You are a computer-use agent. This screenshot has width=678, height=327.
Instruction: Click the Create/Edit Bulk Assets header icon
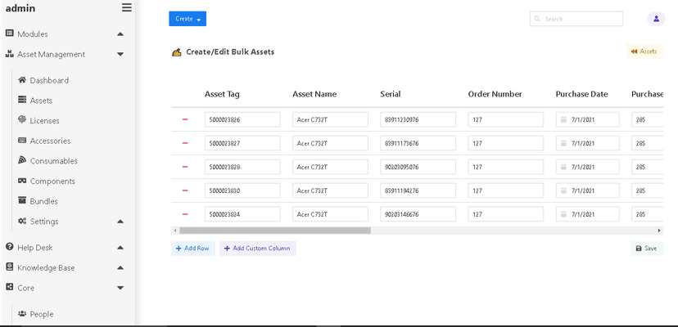pos(176,52)
